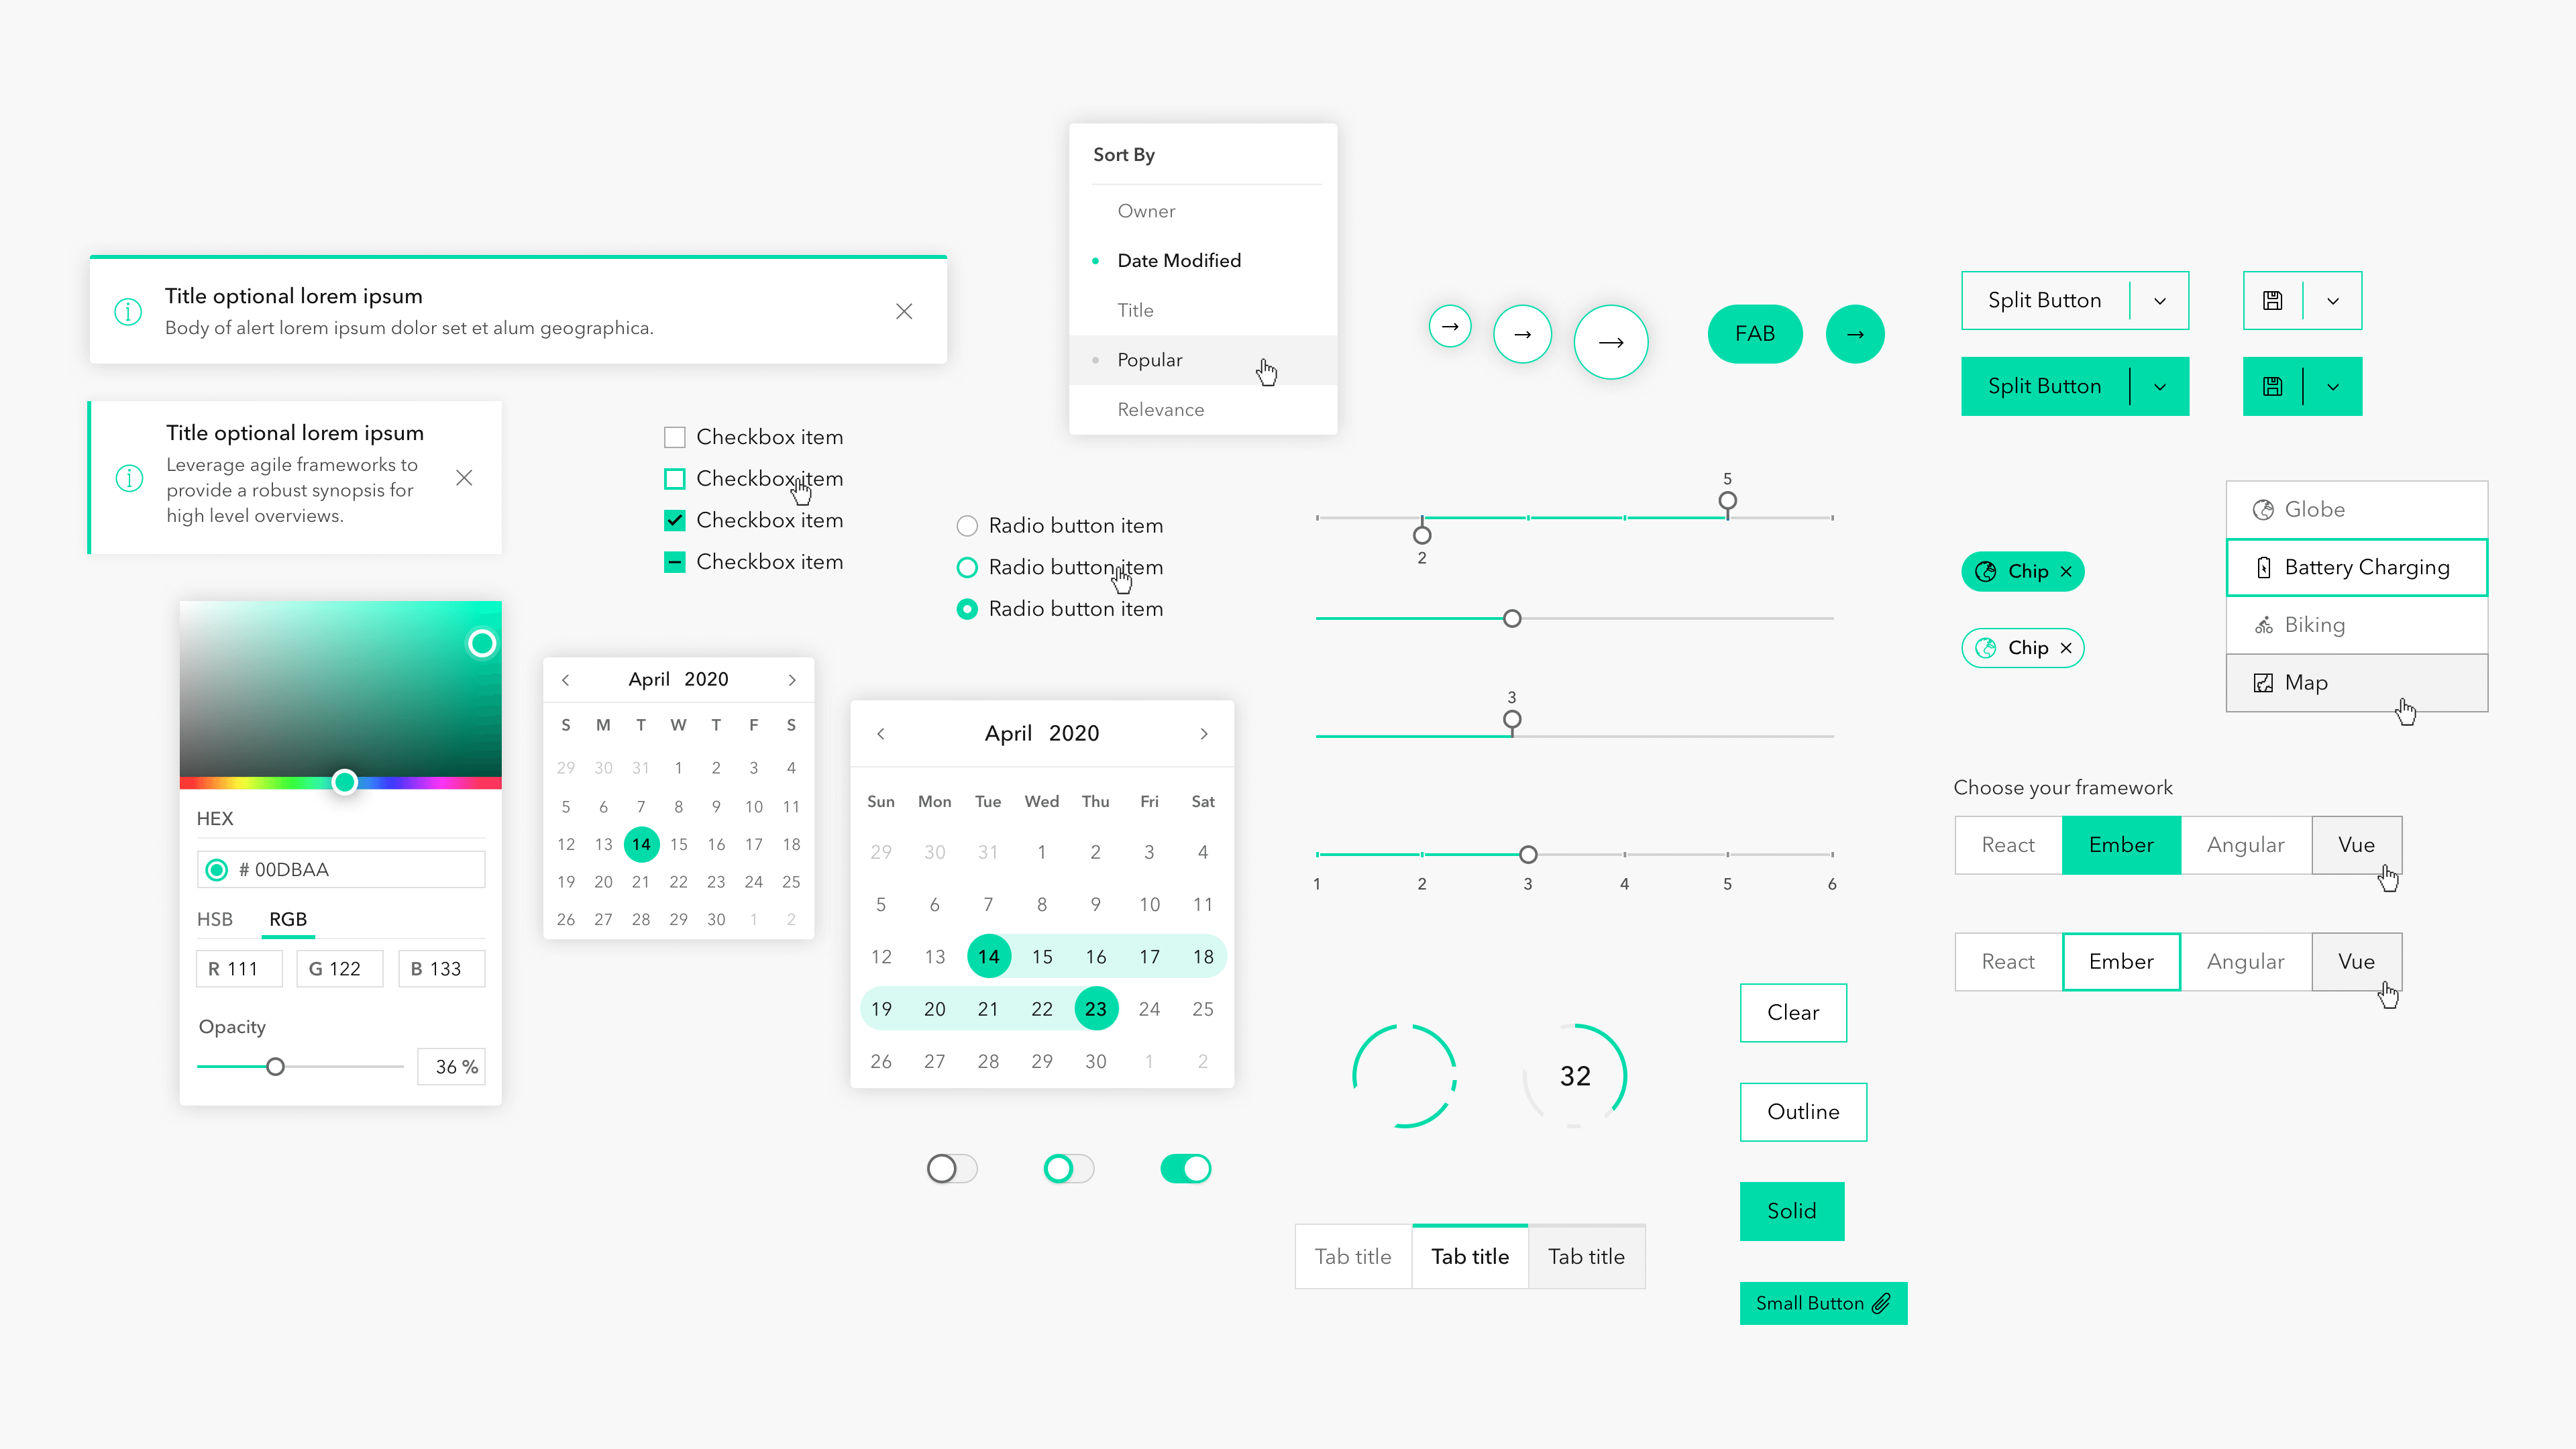Click the Globe icon in dropdown list
Screen dimensions: 2576x1449
2263,510
